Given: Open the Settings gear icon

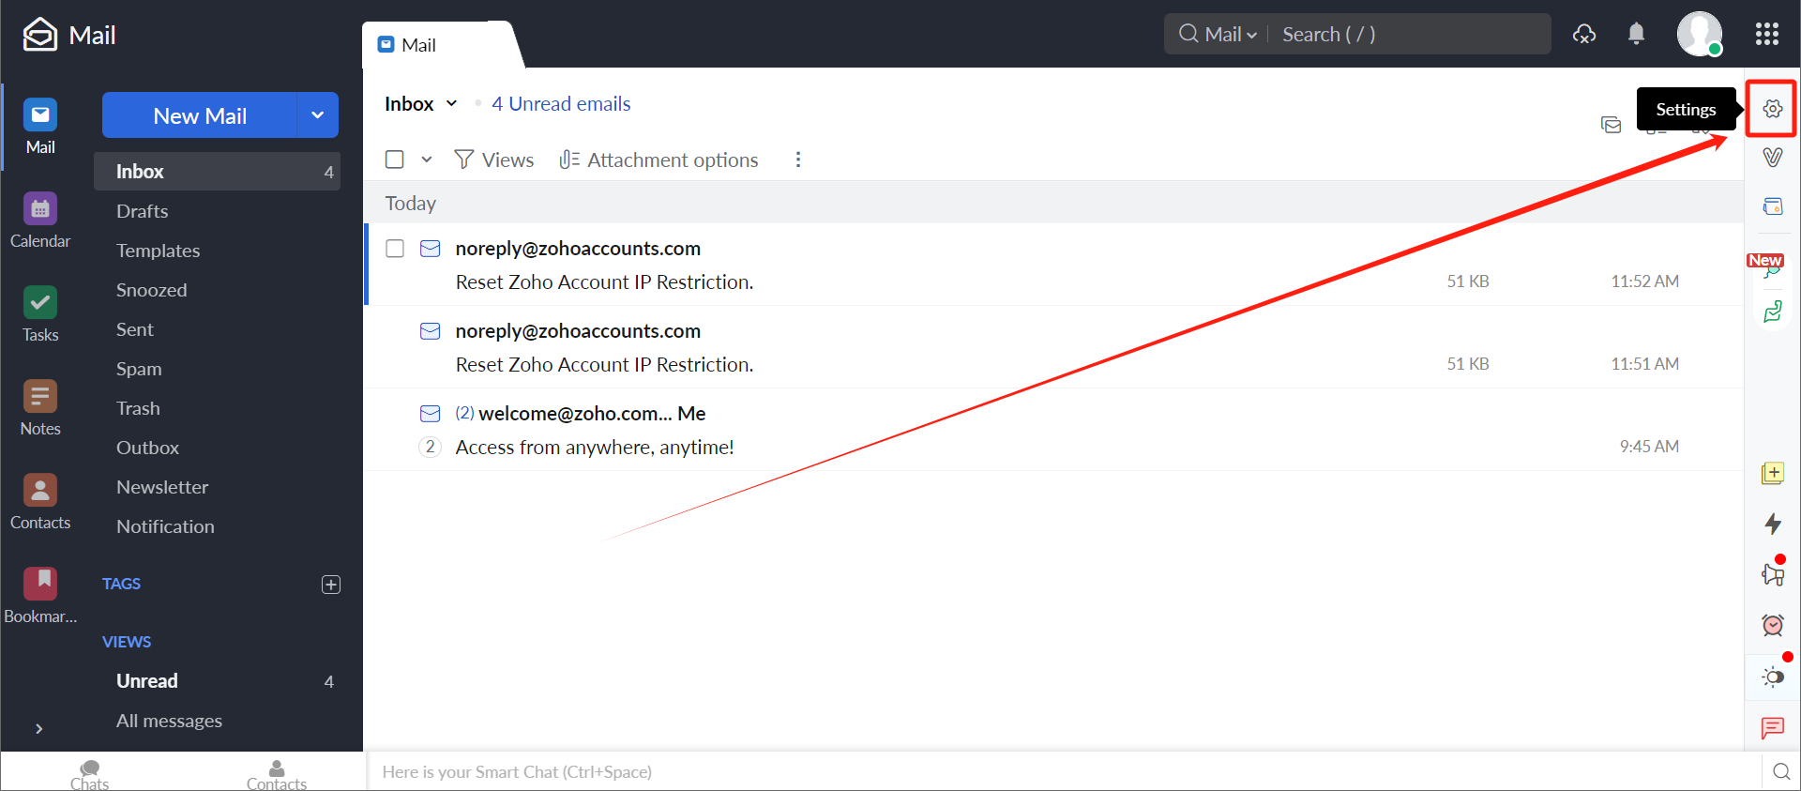Looking at the screenshot, I should (1772, 109).
